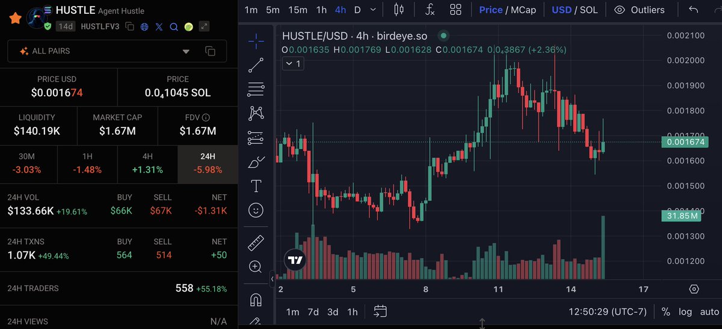Set chart range to 3d

[333, 312]
